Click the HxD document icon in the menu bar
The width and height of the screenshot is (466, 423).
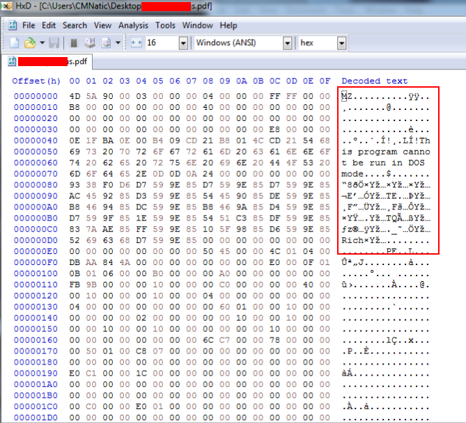[13, 26]
